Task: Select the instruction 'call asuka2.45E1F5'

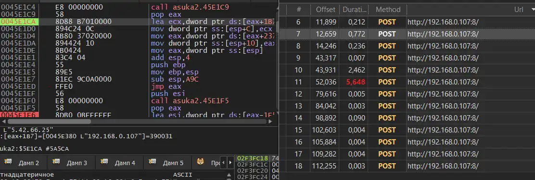Action: click(190, 101)
